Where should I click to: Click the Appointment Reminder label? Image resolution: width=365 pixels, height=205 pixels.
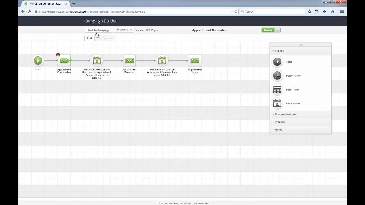(x=129, y=71)
